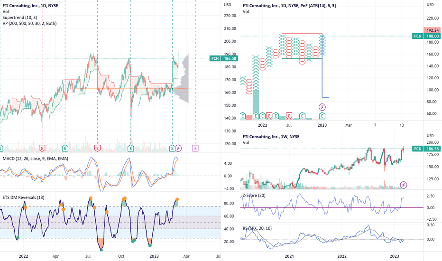Select the RS (SPX, 20, 10) indicator legend
Screen dimensions: 442x261
(x=257, y=228)
